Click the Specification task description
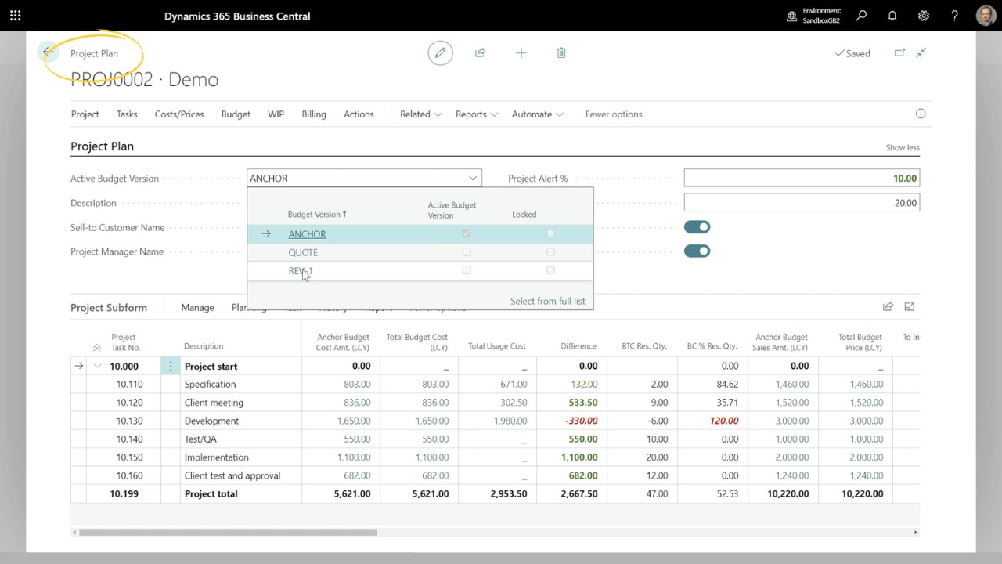 210,385
